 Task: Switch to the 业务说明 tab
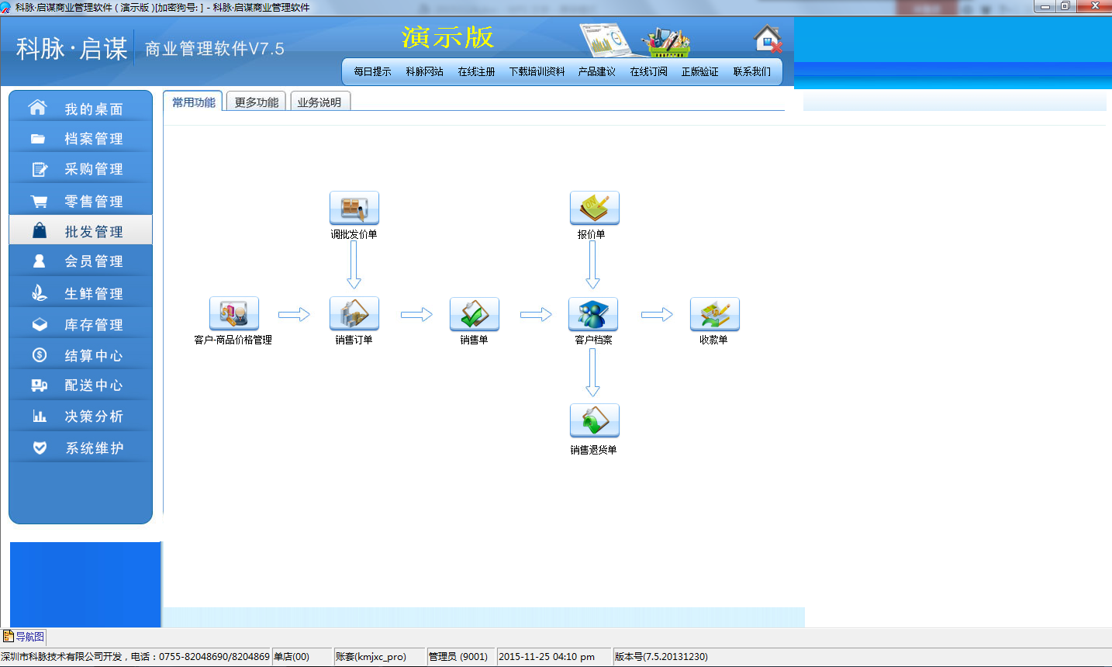[x=319, y=102]
